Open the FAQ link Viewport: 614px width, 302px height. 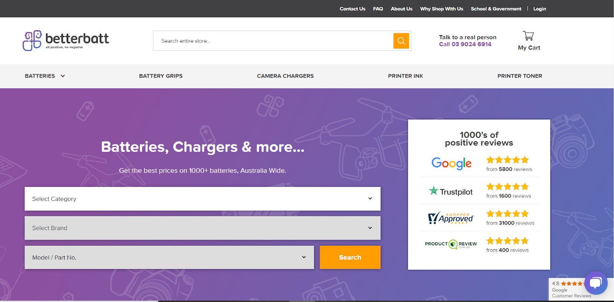pyautogui.click(x=378, y=9)
